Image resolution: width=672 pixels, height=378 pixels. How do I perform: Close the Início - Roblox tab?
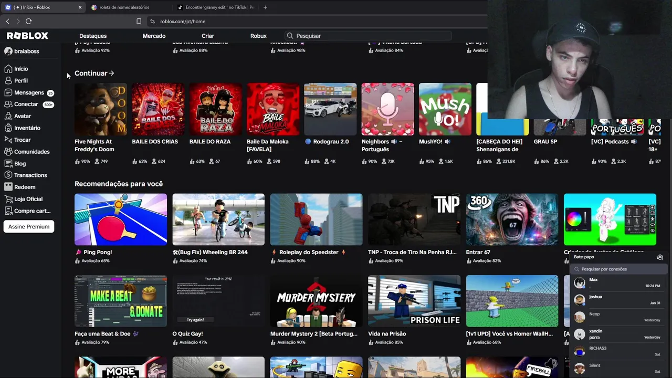[80, 7]
